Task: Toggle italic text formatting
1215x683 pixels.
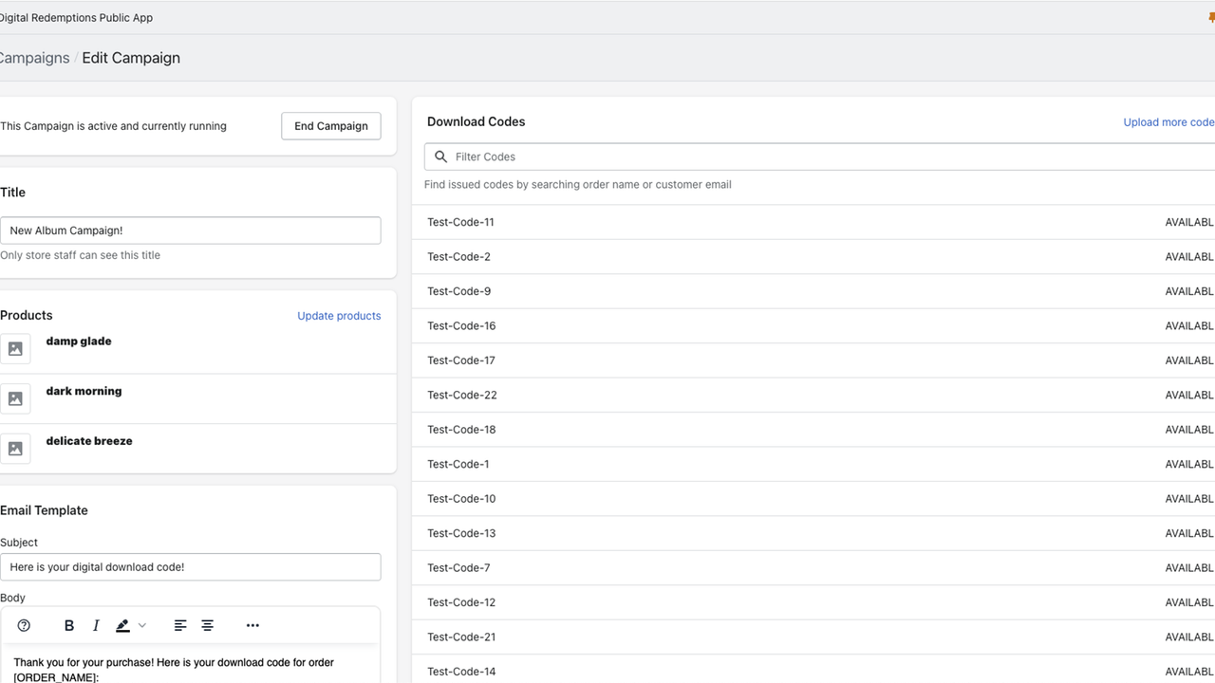Action: (96, 625)
